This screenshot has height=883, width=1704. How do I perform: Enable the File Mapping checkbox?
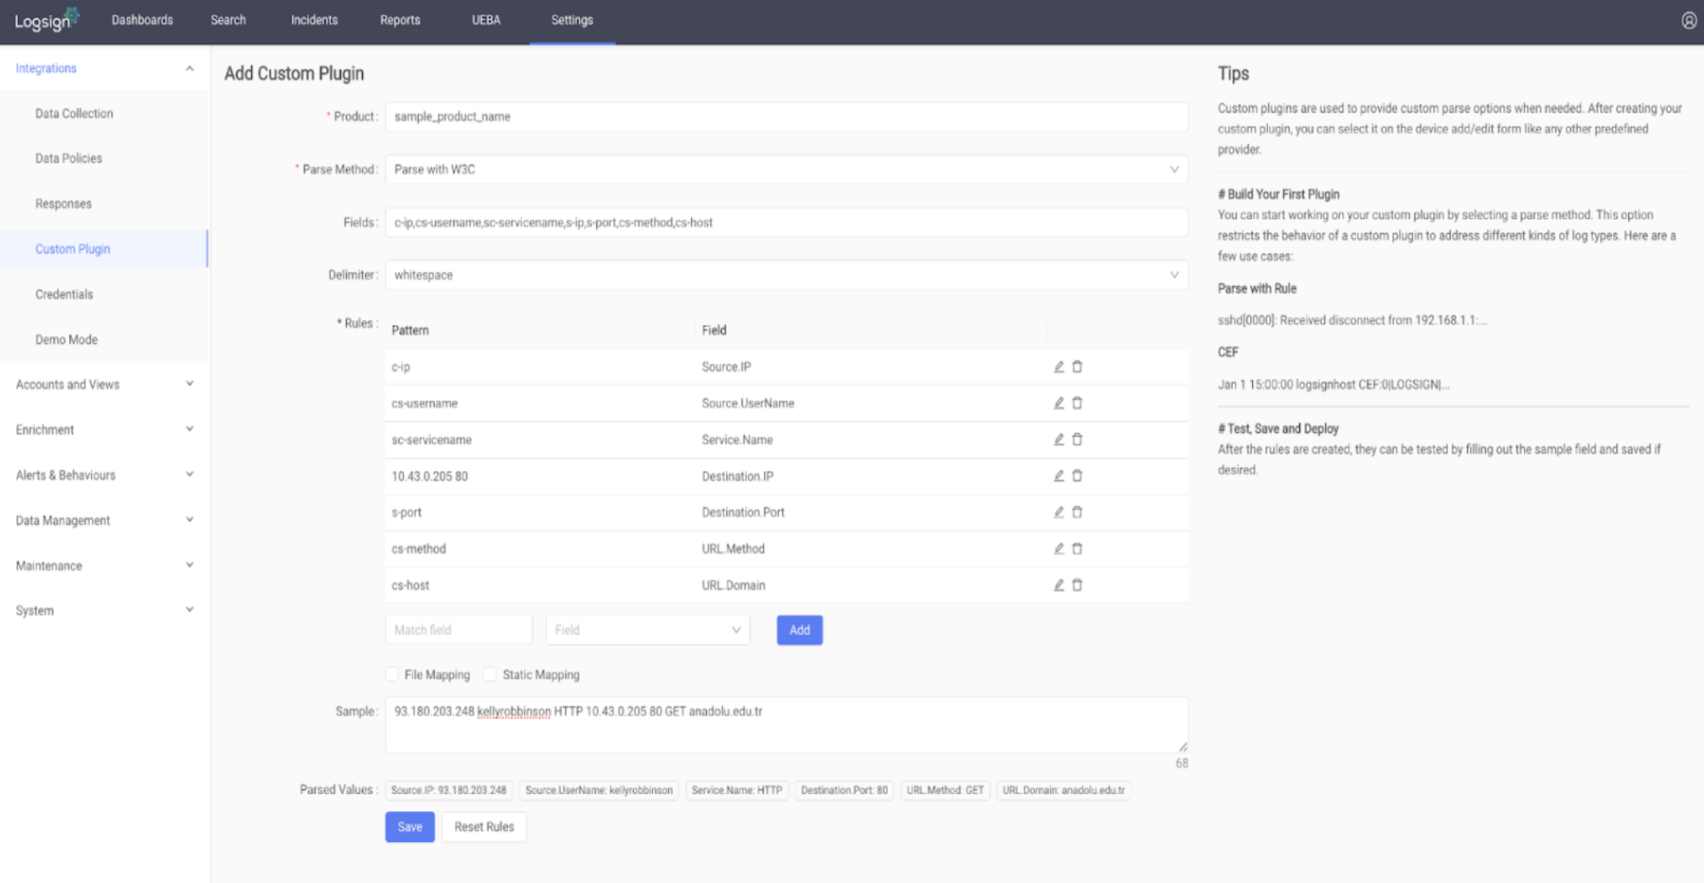point(392,675)
